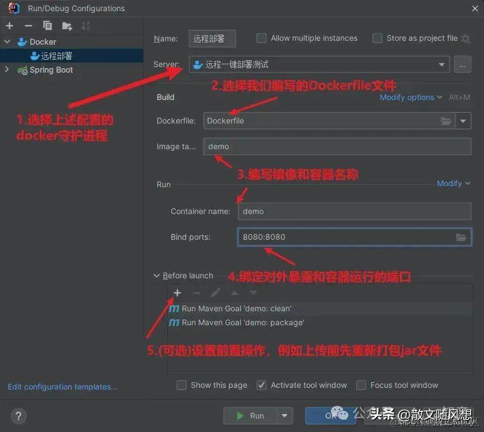Image resolution: width=484 pixels, height=432 pixels.
Task: Click the Image tag field
Action: click(337, 146)
